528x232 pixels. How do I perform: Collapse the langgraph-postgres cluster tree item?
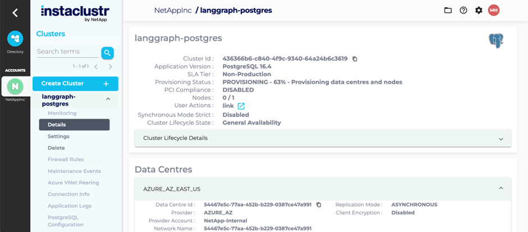[108, 99]
